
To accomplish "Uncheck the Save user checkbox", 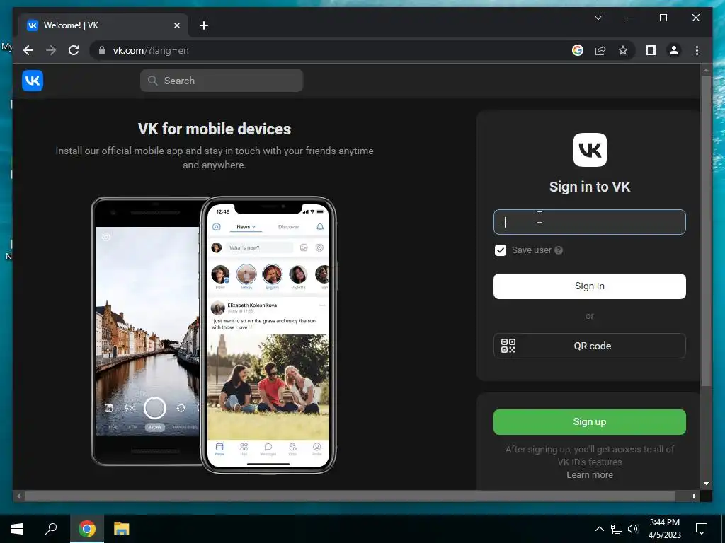I will pyautogui.click(x=501, y=250).
